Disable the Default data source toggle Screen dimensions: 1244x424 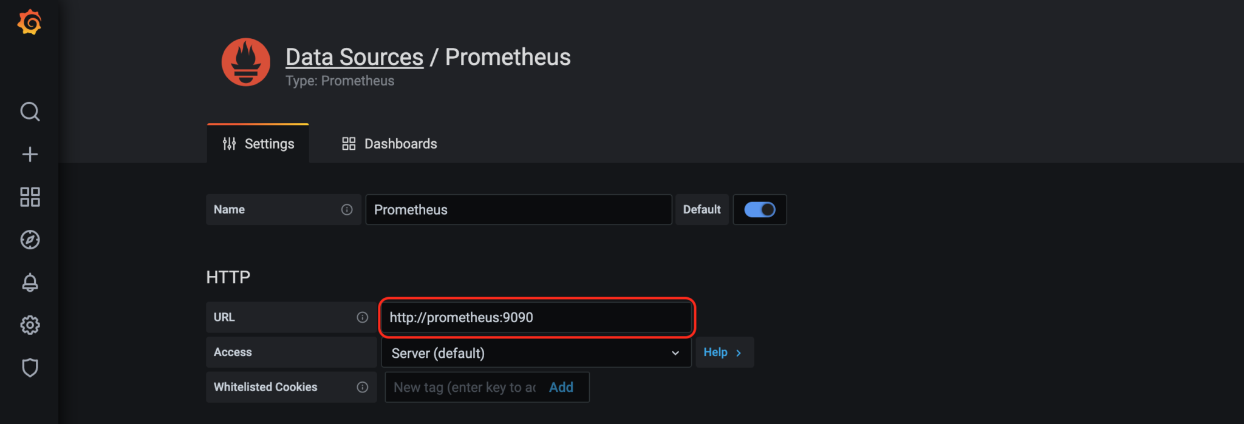pyautogui.click(x=759, y=209)
